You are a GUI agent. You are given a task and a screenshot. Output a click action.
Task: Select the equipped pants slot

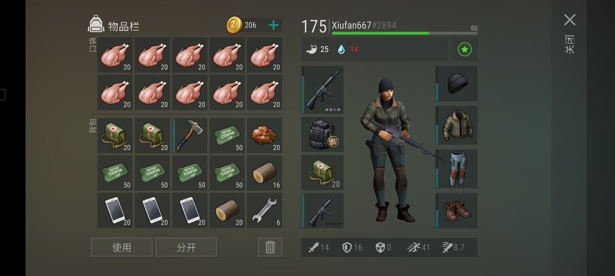457,168
